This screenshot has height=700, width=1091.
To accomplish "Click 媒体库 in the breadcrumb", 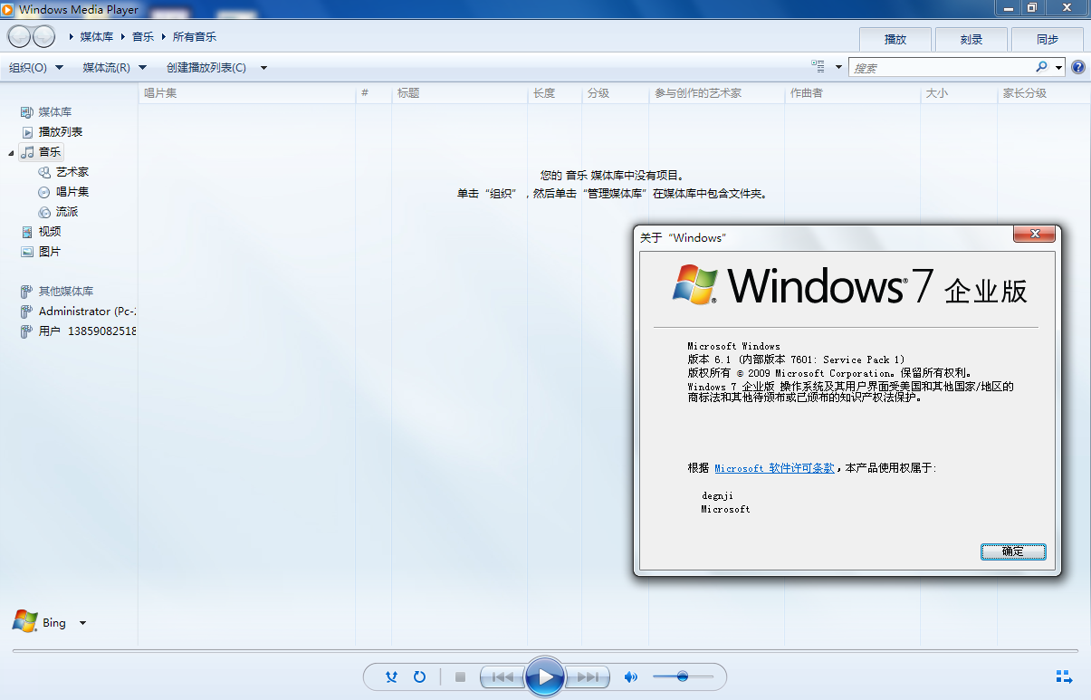I will point(97,37).
